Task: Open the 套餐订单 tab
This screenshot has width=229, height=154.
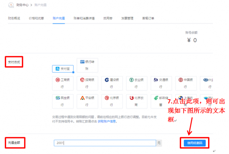Action: click(148, 18)
